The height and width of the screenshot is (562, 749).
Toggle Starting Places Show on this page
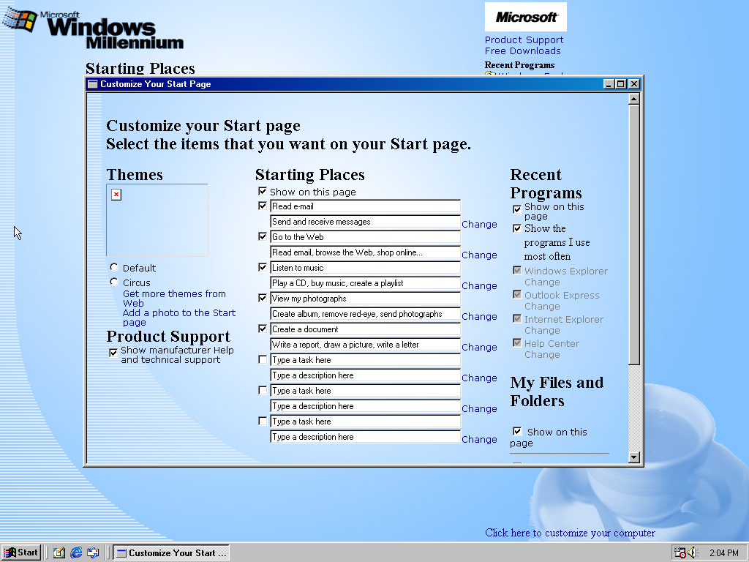[x=263, y=191]
